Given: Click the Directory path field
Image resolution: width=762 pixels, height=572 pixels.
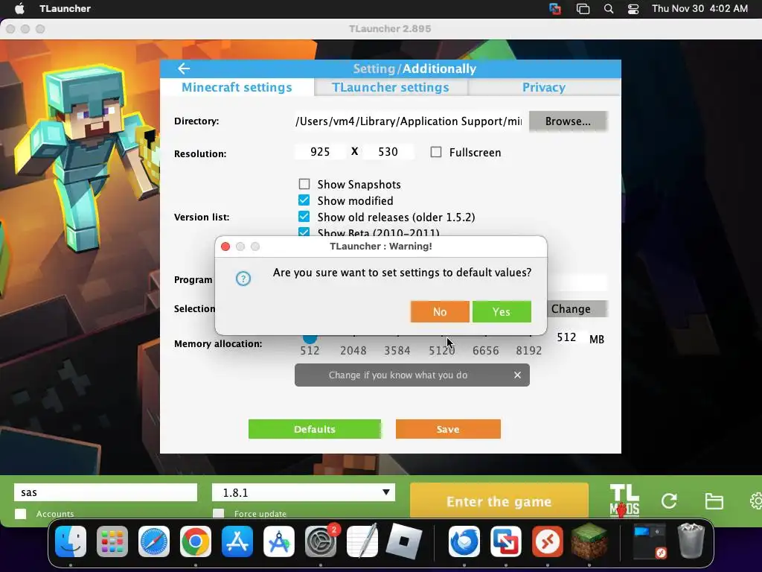Looking at the screenshot, I should pyautogui.click(x=409, y=121).
